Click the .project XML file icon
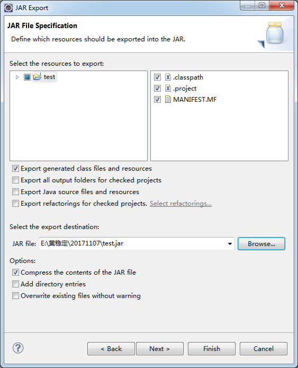This screenshot has width=298, height=368. [168, 88]
